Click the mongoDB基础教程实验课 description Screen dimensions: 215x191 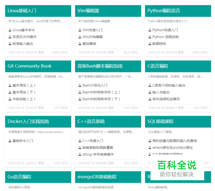point(96,187)
